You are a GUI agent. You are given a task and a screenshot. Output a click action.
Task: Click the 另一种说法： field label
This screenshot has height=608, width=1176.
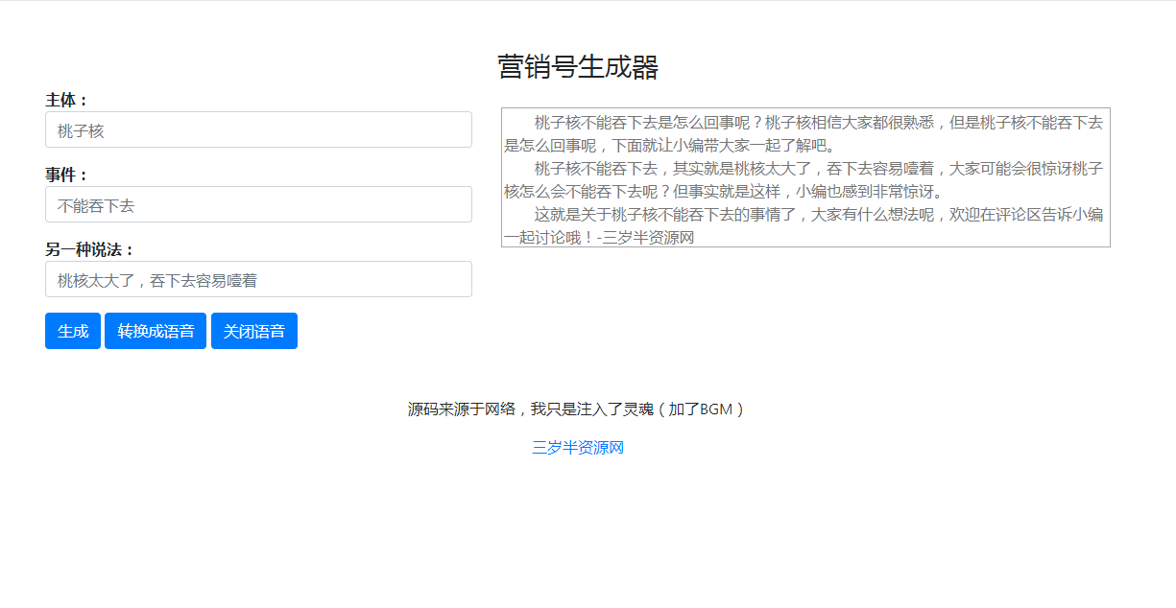[90, 249]
